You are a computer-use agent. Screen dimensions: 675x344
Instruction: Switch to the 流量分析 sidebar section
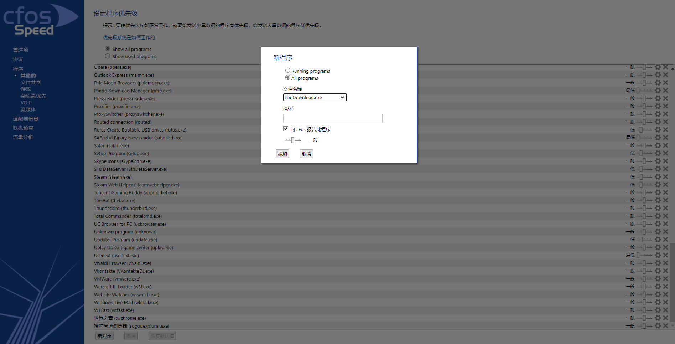[23, 137]
